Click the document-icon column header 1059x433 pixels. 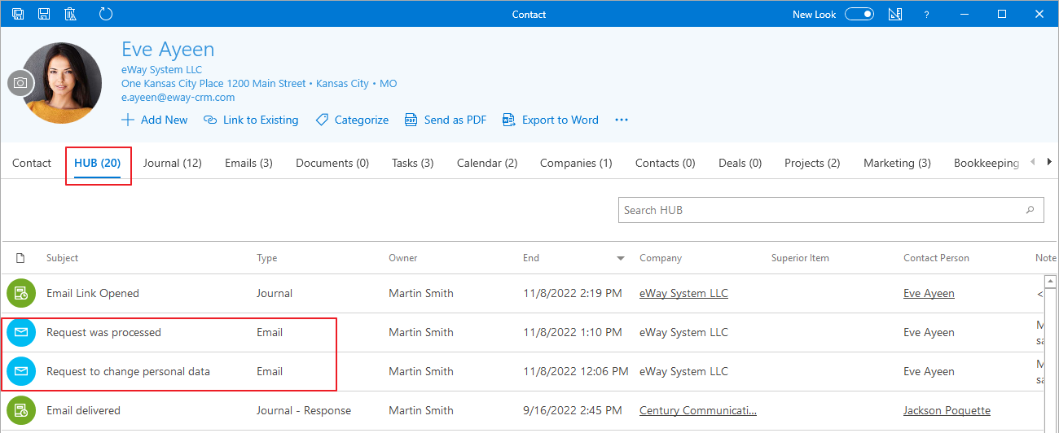(20, 258)
